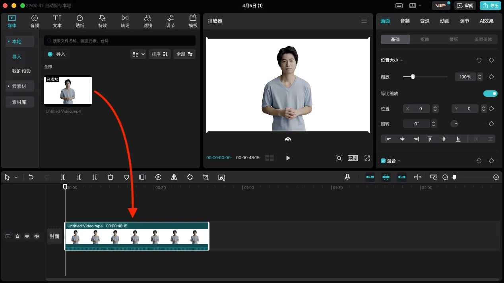
Task: Toggle track lock icon on timeline track
Action: point(17,236)
